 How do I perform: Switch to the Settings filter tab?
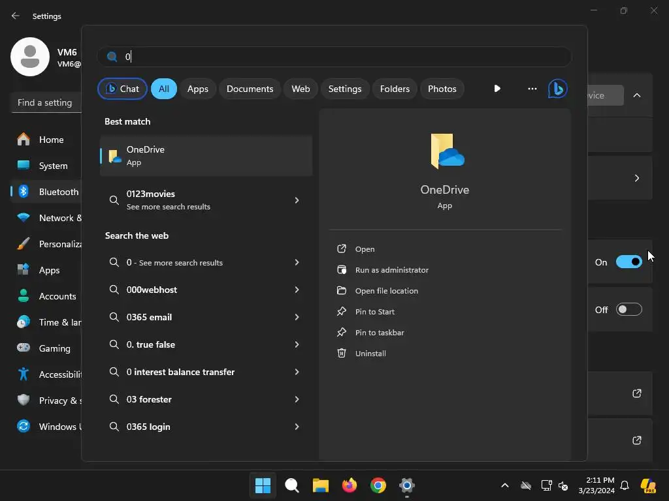pos(345,89)
